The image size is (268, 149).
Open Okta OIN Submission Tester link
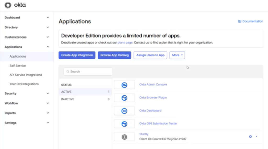158,123
